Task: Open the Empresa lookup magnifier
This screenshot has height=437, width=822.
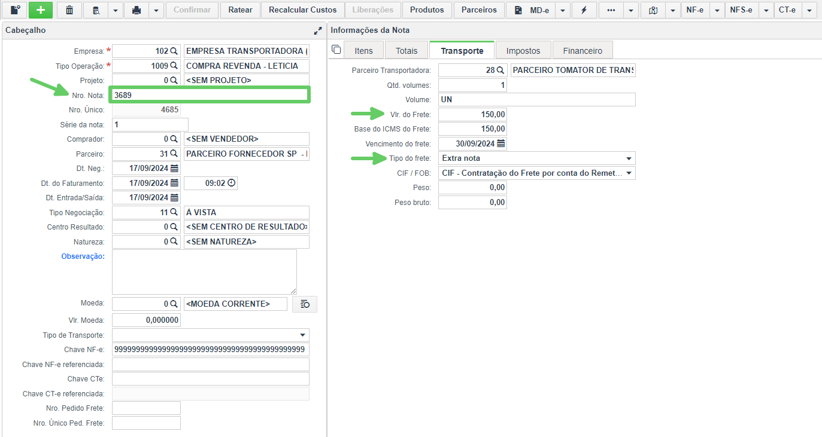Action: pos(174,51)
